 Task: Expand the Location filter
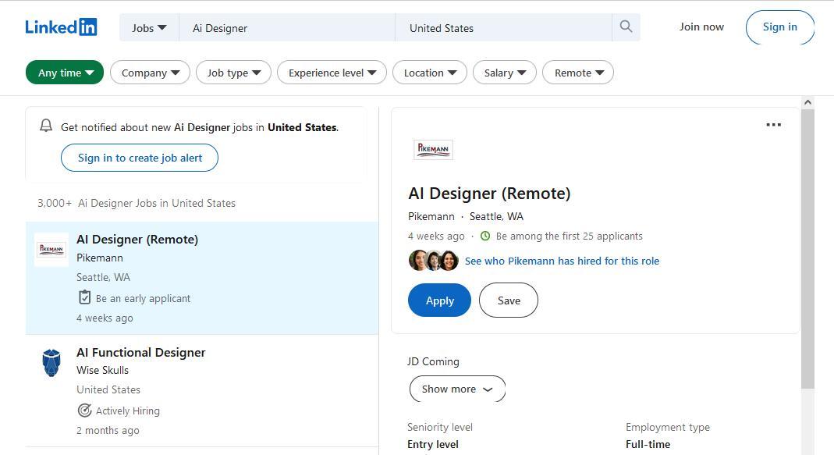point(430,73)
